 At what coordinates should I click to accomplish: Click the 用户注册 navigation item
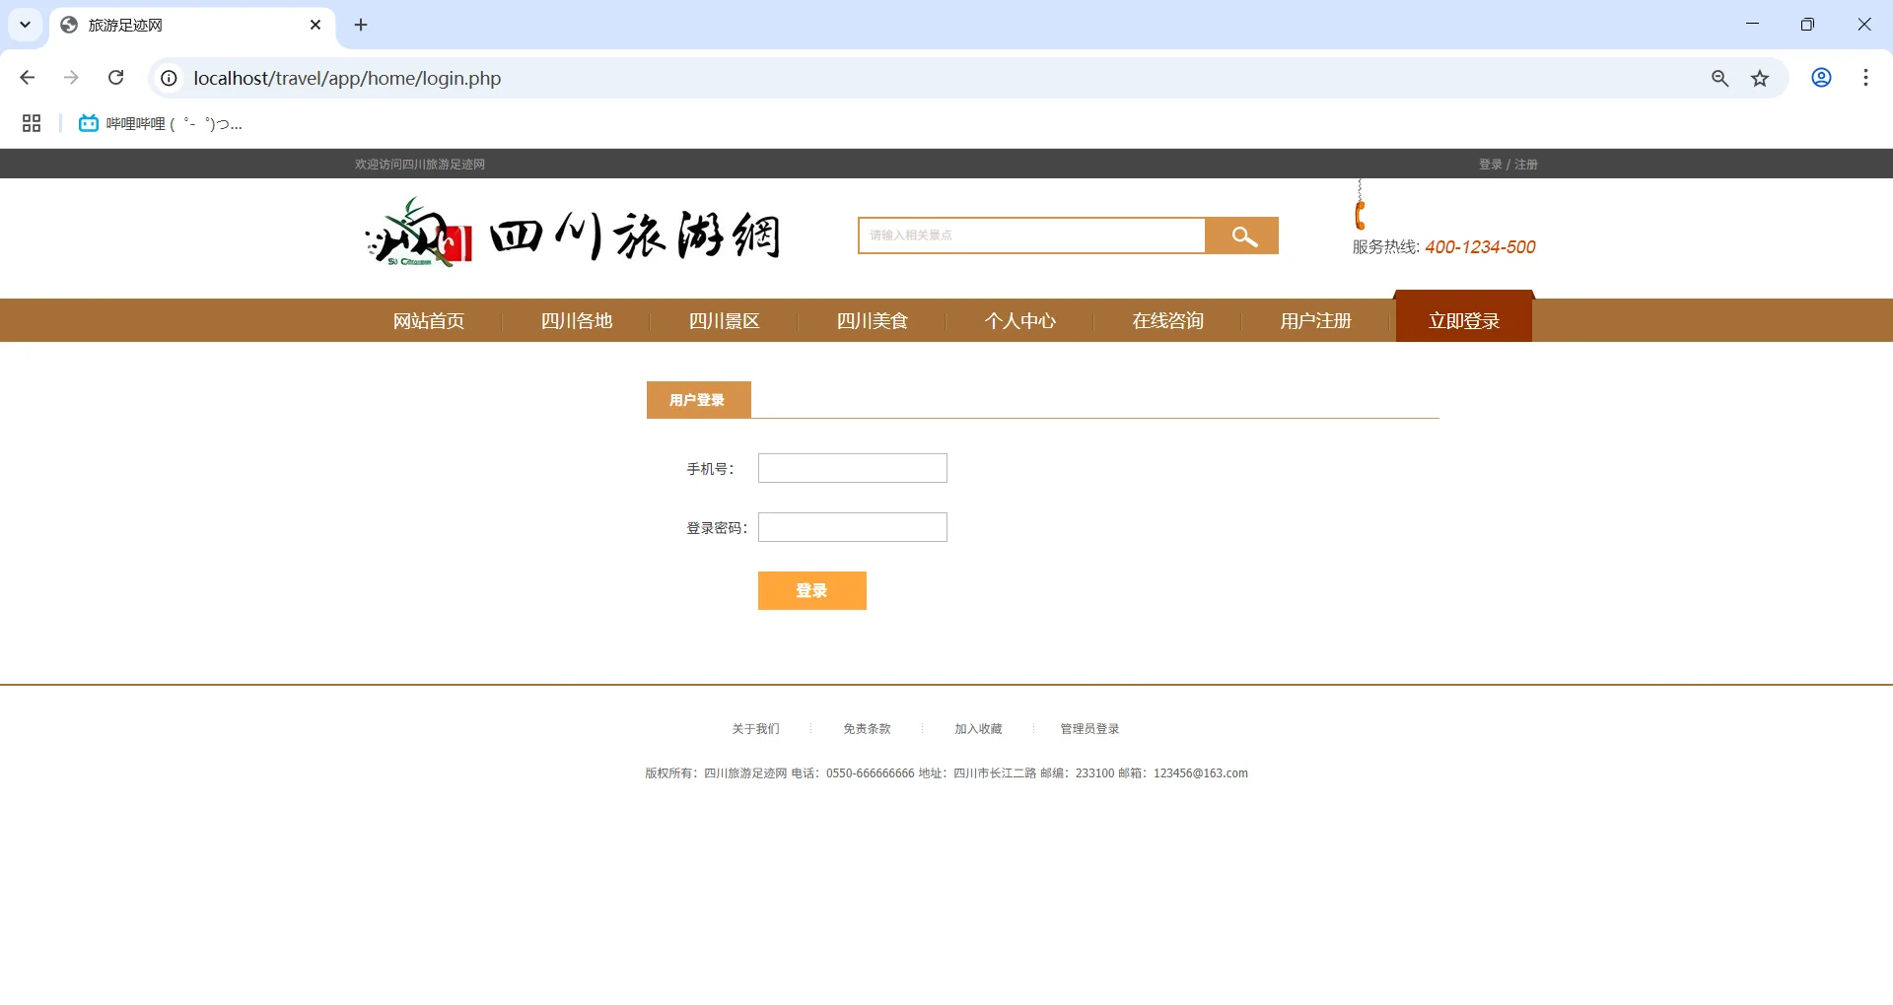point(1316,320)
